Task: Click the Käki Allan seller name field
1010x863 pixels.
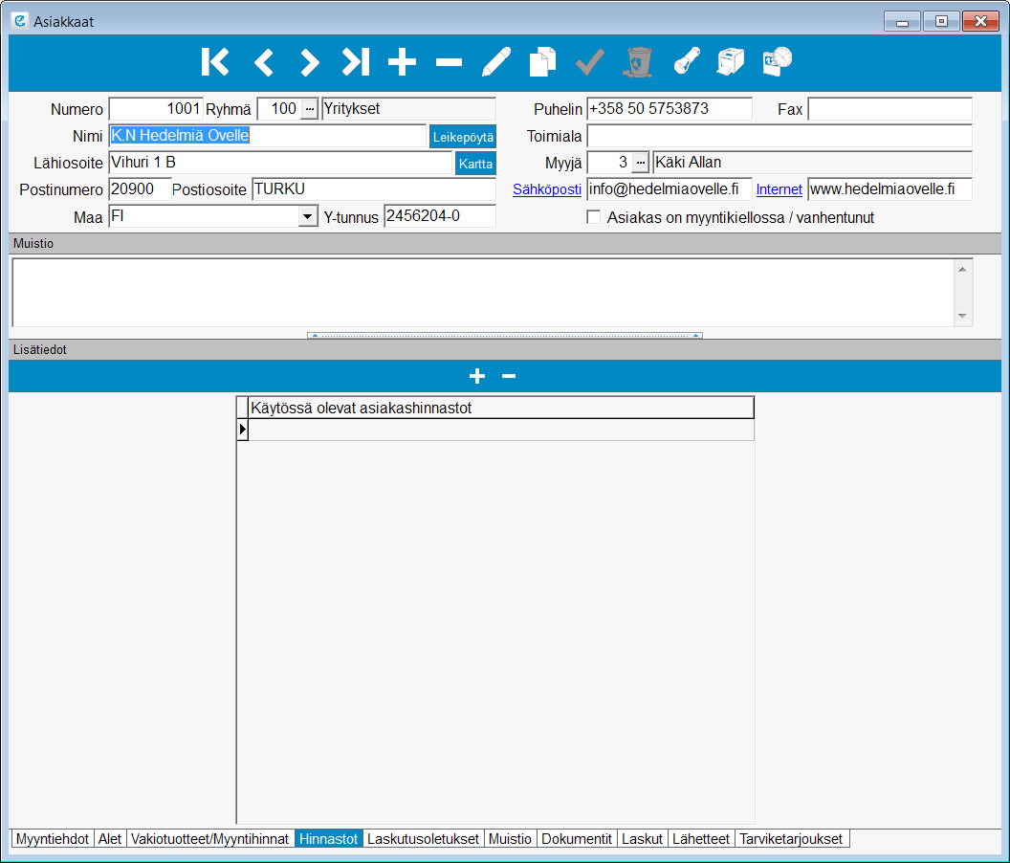Action: coord(812,163)
